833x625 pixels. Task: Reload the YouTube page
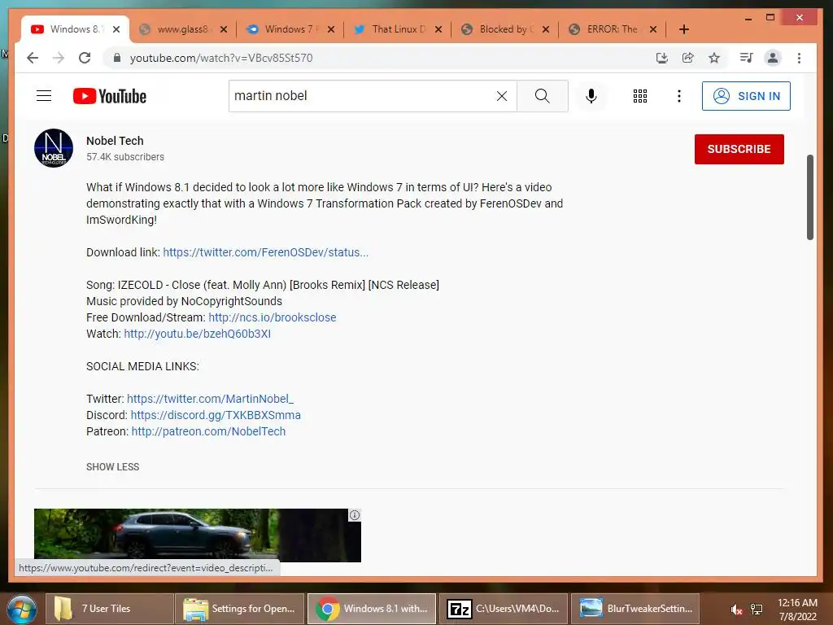[85, 58]
